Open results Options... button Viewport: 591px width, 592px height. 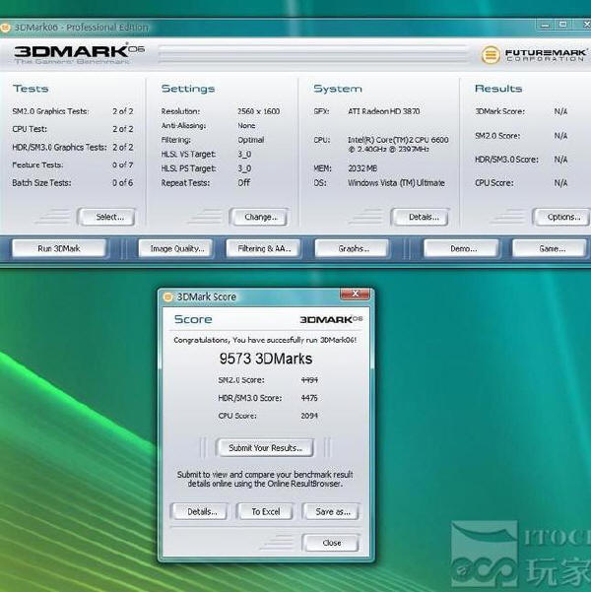[x=561, y=217]
